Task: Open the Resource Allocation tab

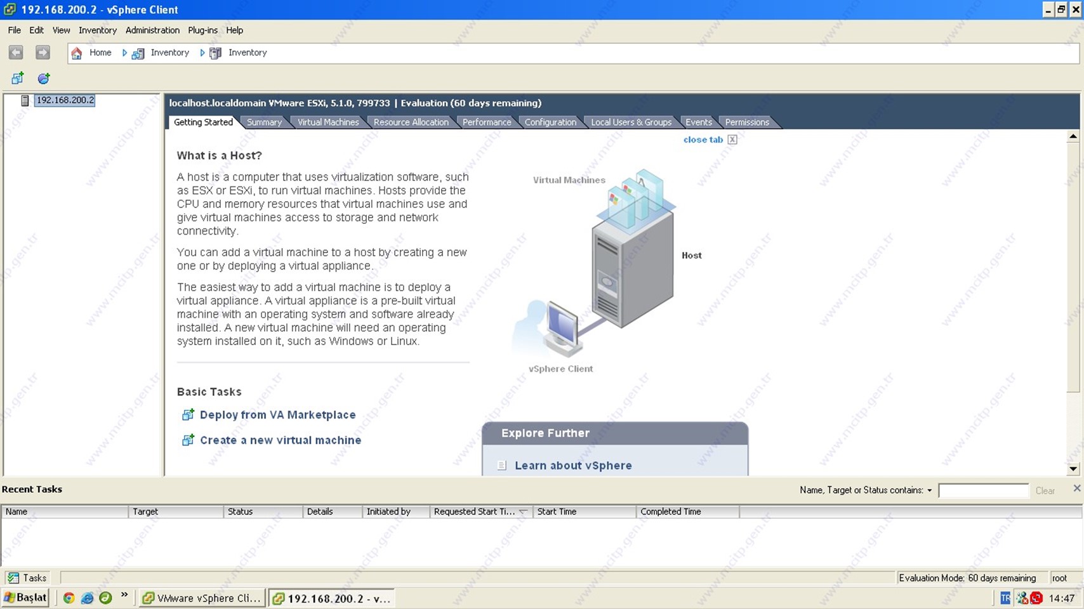Action: [x=411, y=122]
